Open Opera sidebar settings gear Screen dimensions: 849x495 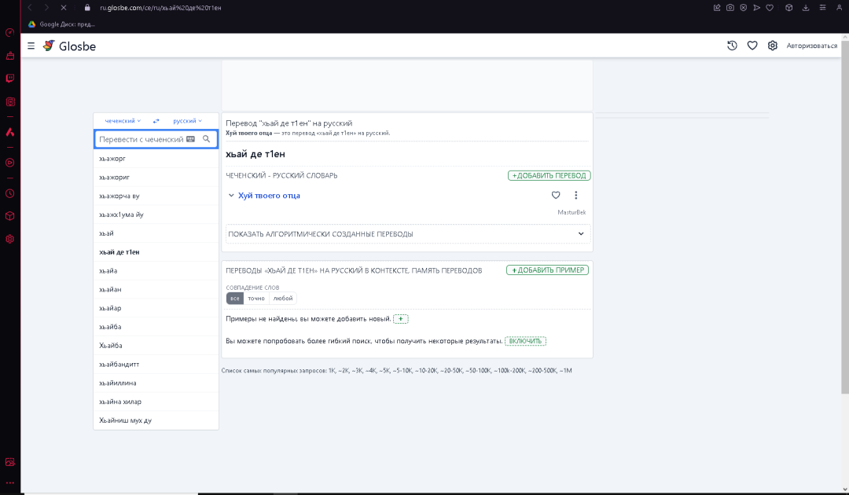tap(9, 239)
